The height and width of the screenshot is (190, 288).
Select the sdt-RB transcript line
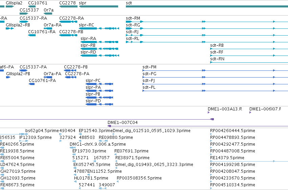[x=249, y=49]
